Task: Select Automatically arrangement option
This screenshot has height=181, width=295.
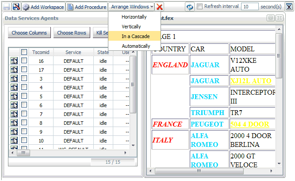Action: point(134,46)
